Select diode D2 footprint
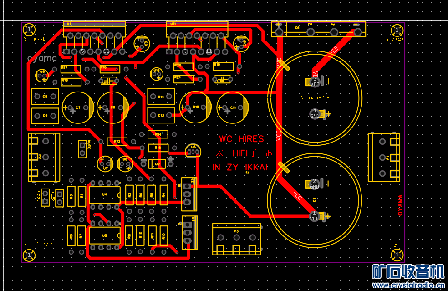448x291 pixels. (x=157, y=164)
